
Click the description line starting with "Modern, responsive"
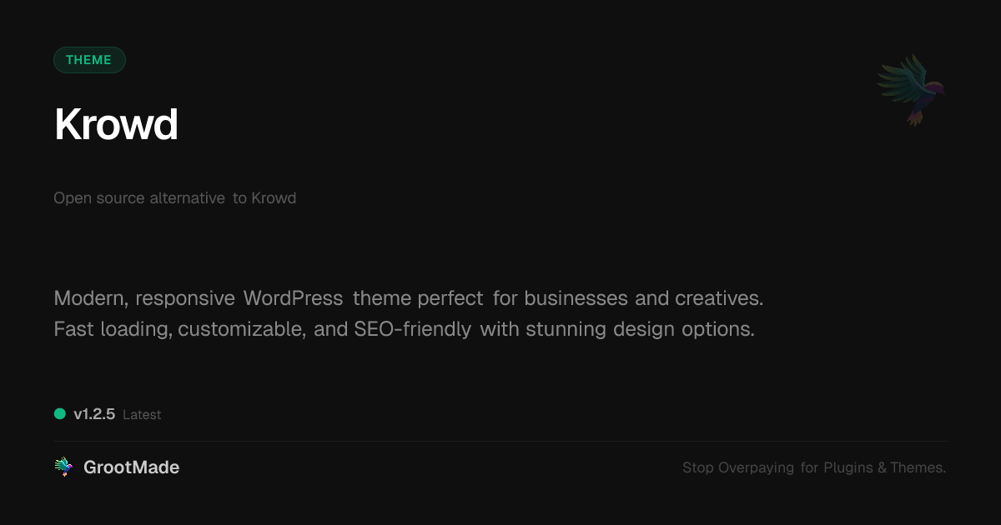408,298
